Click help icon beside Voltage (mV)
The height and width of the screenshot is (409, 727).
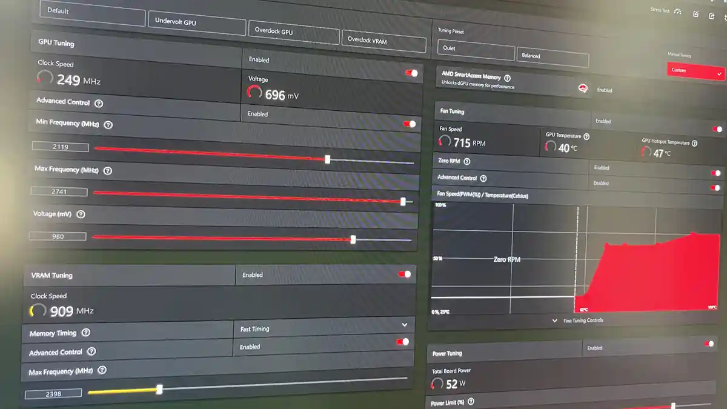pyautogui.click(x=81, y=214)
